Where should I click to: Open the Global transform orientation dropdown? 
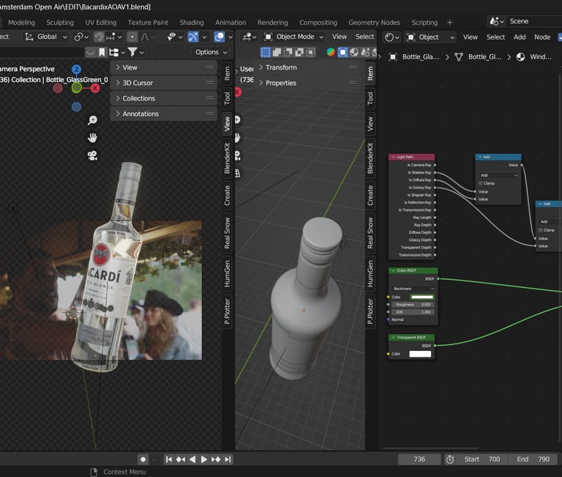point(45,37)
